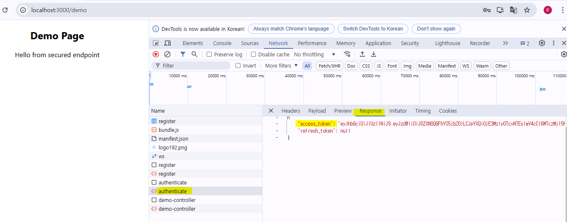Filter requests by CSS type
The width and height of the screenshot is (567, 222).
366,66
